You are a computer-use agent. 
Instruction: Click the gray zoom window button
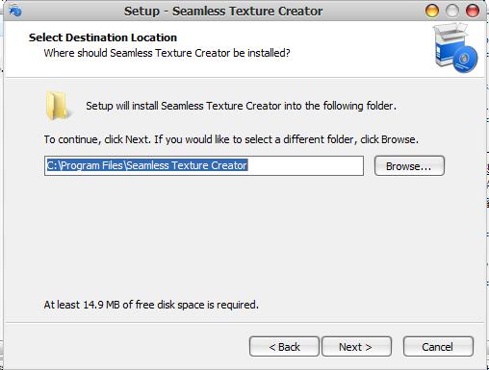(x=452, y=11)
